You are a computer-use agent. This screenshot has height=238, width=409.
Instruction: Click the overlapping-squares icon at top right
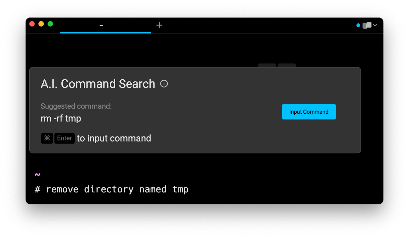(x=367, y=25)
